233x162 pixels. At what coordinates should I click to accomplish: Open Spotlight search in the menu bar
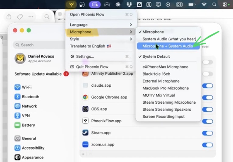214,5
